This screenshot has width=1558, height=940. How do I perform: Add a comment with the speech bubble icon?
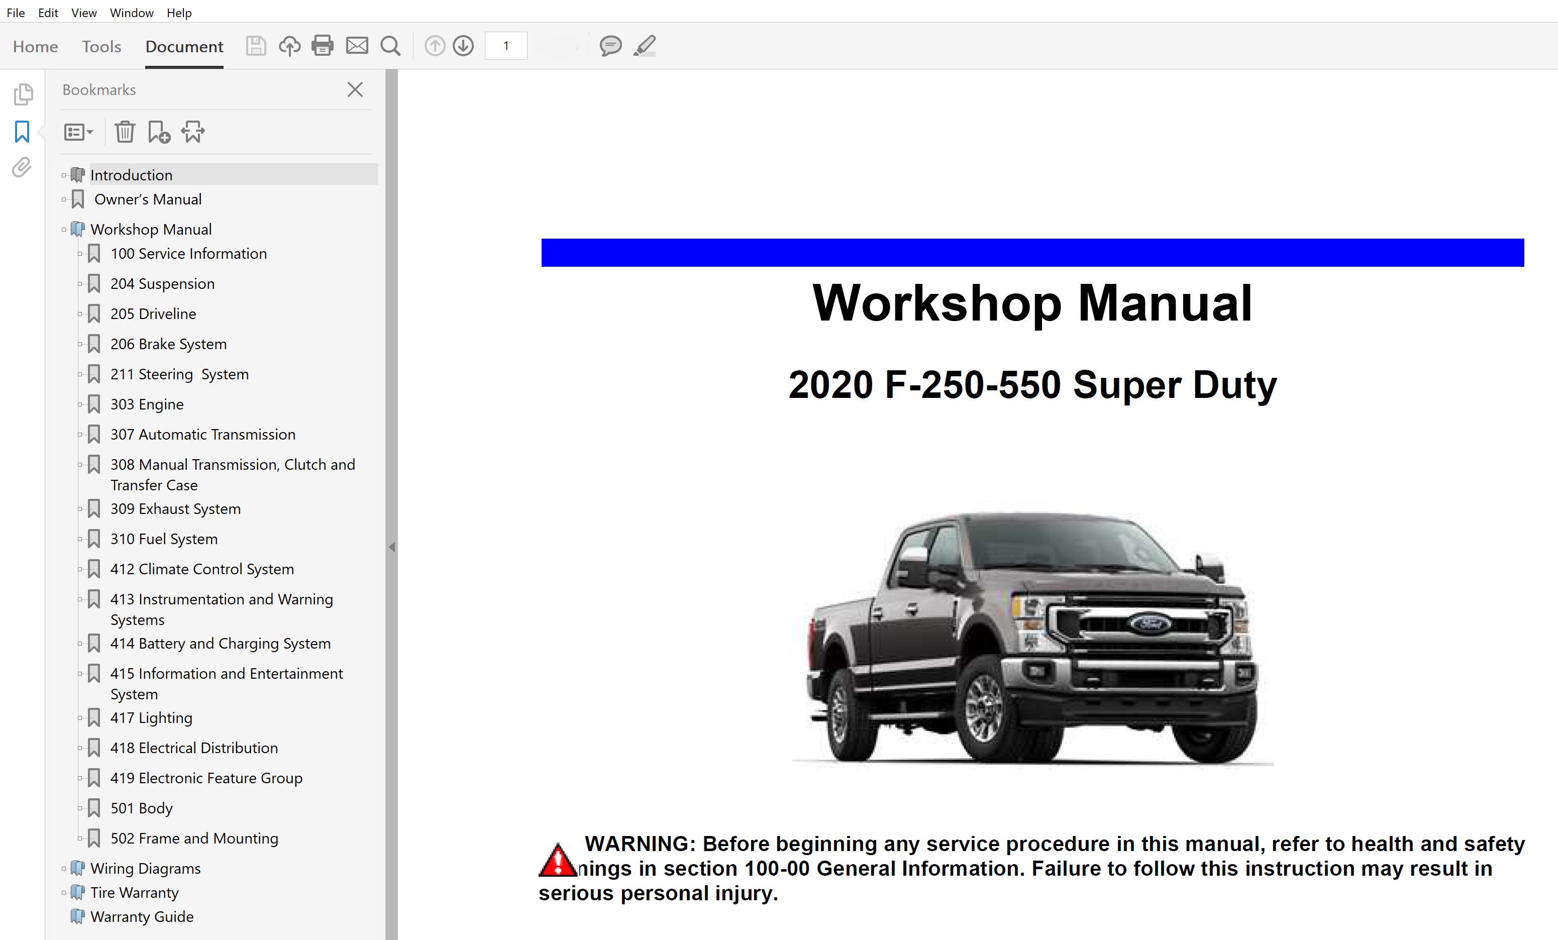pyautogui.click(x=610, y=46)
